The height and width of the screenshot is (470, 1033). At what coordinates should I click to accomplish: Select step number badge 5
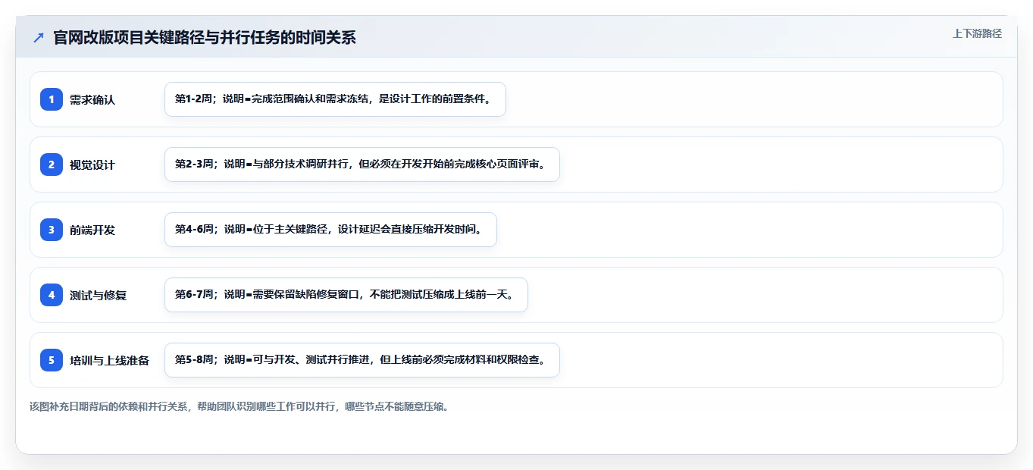tap(52, 360)
